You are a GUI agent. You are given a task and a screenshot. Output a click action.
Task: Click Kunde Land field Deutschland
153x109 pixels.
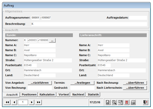tap(40, 75)
